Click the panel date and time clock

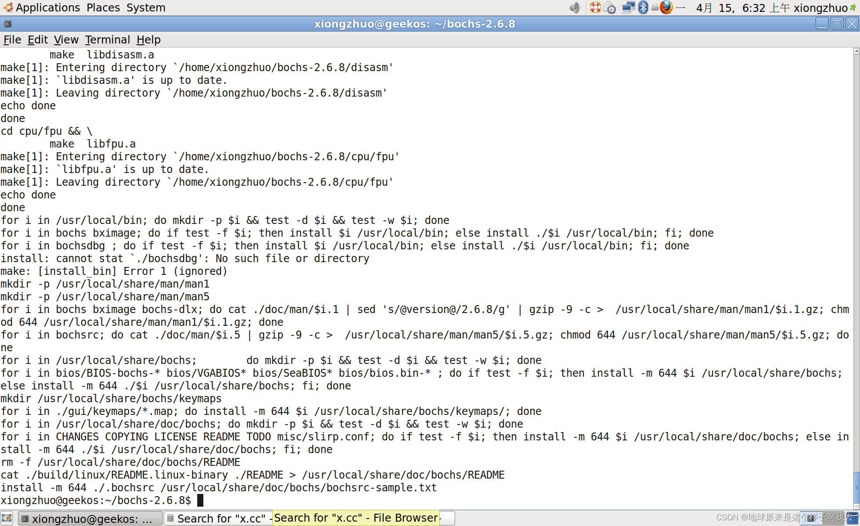tap(742, 7)
